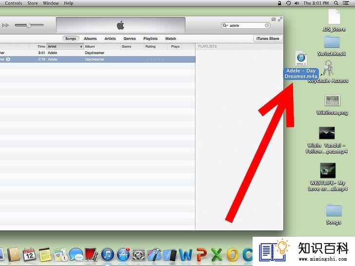Viewport: 355px width, 266px height.
Task: Clear the adele search field
Action: (x=267, y=25)
